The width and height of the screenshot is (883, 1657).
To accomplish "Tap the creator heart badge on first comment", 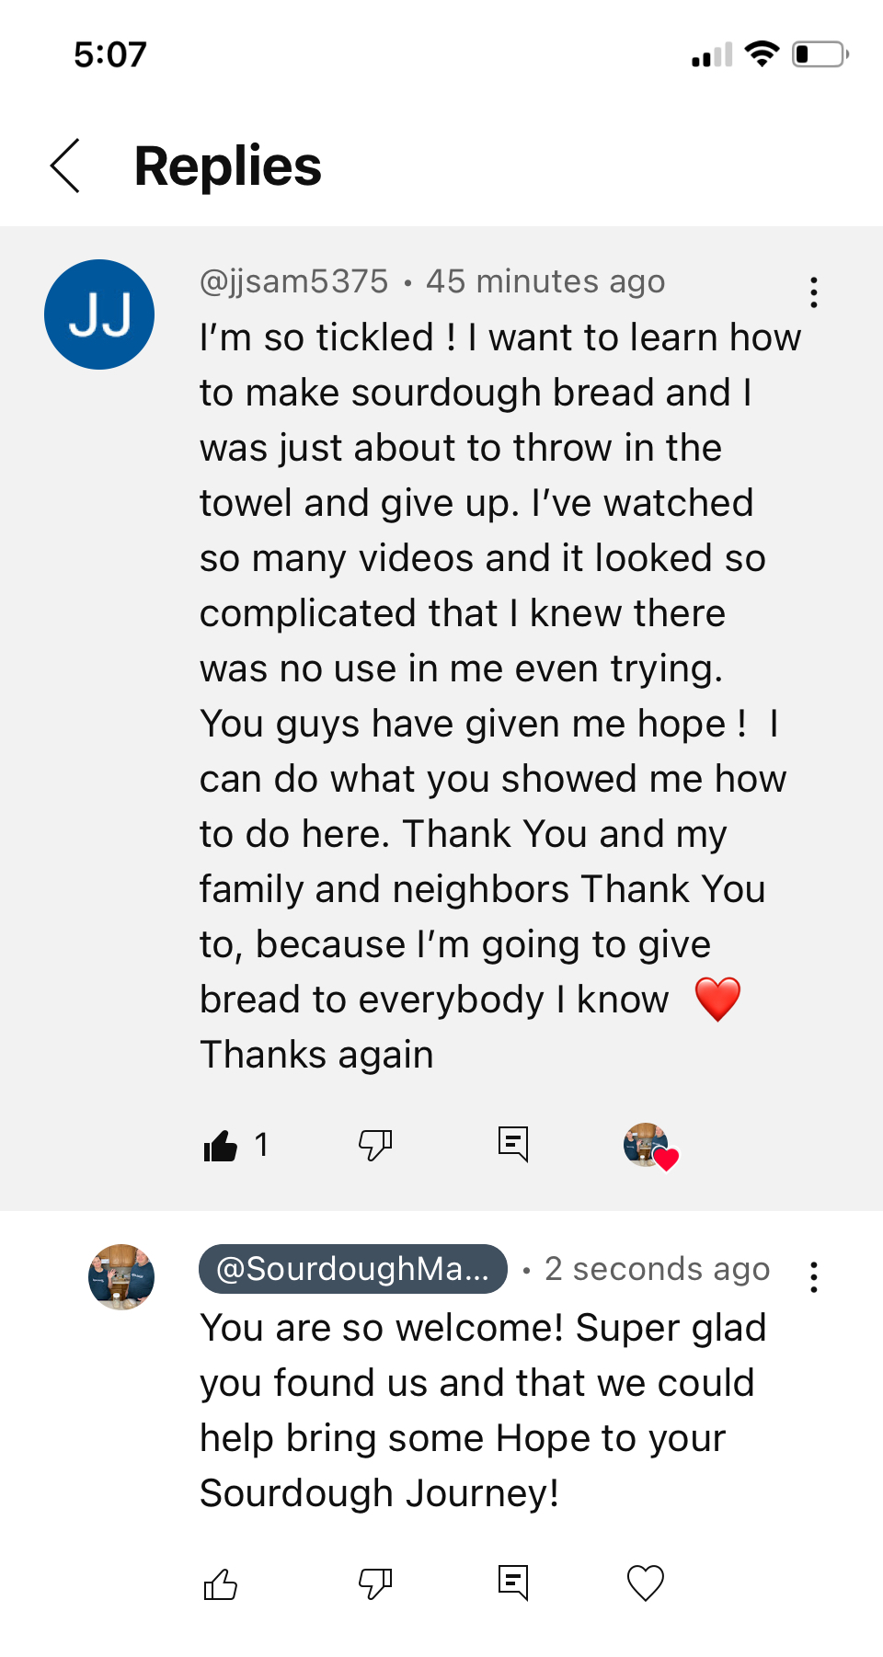I will pyautogui.click(x=650, y=1146).
